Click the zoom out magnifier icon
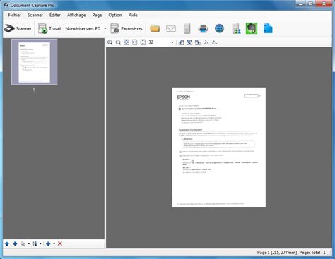335x259 pixels. [118, 42]
